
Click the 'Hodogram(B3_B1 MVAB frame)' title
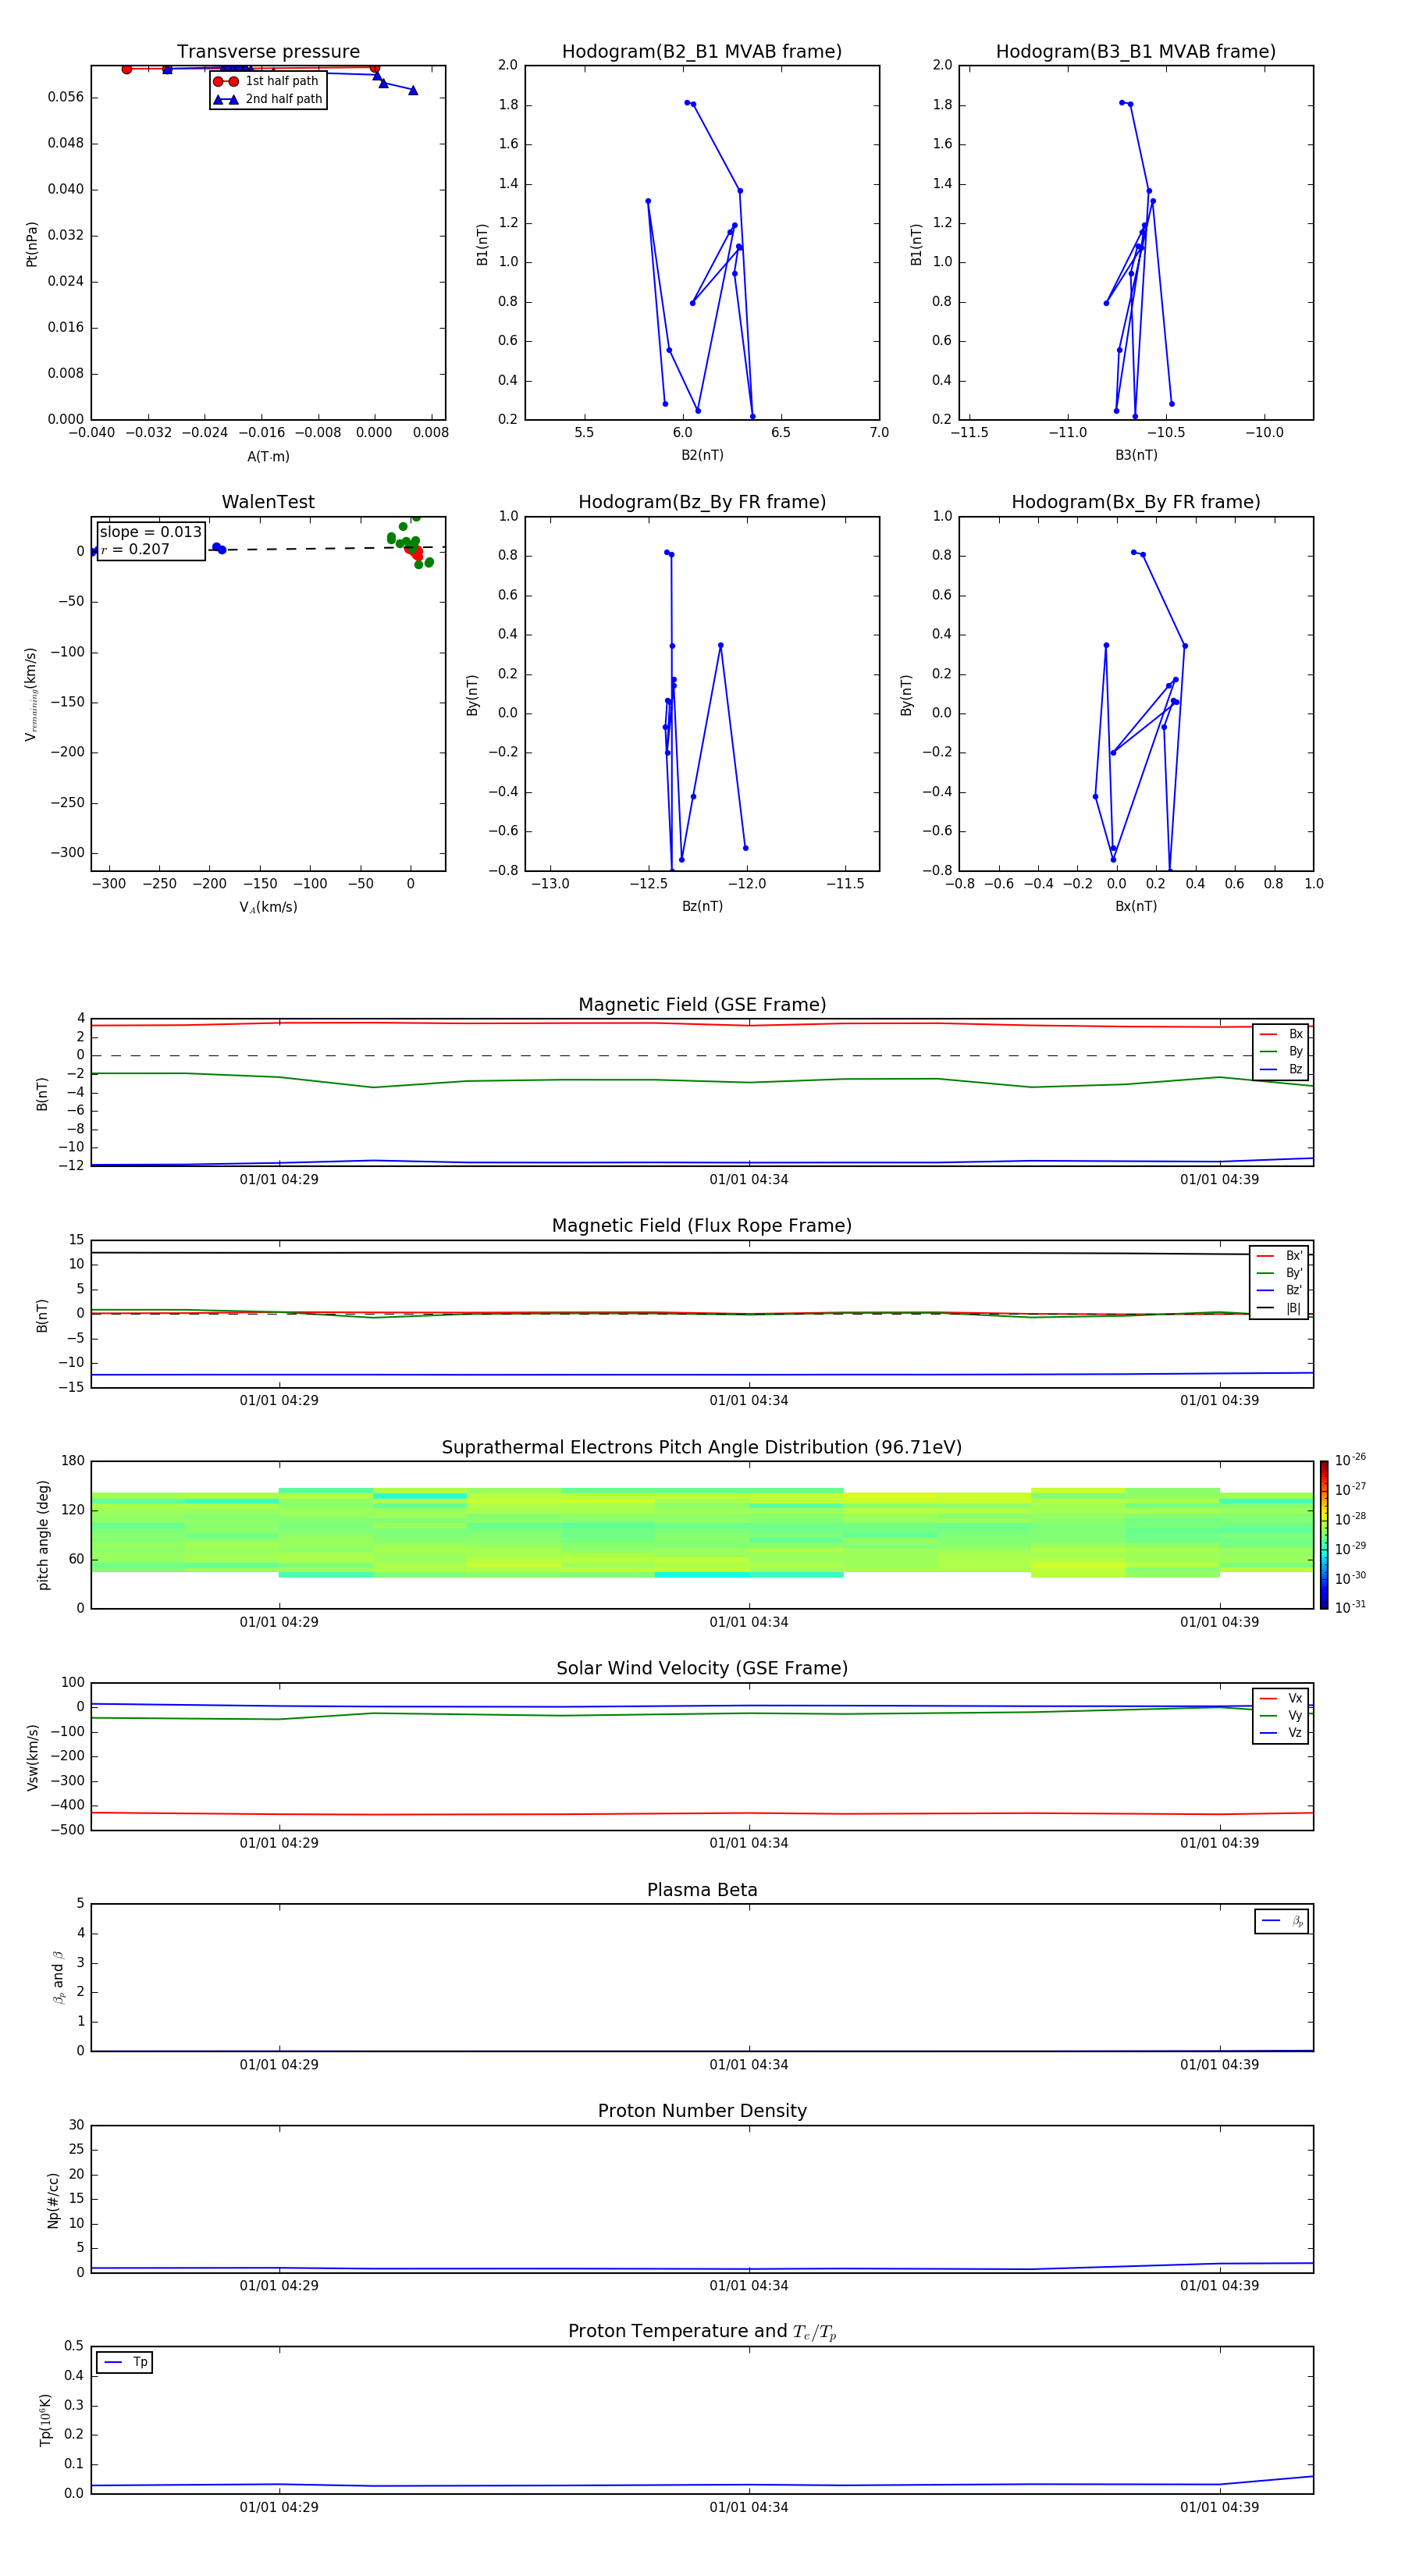pos(1136,52)
